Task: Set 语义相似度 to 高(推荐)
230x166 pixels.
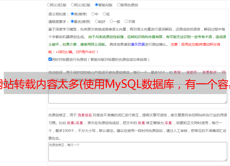Action: (72, 14)
